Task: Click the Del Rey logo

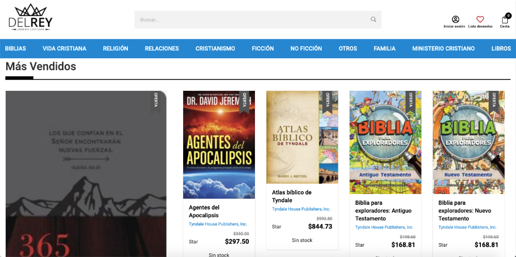Action: tap(30, 18)
